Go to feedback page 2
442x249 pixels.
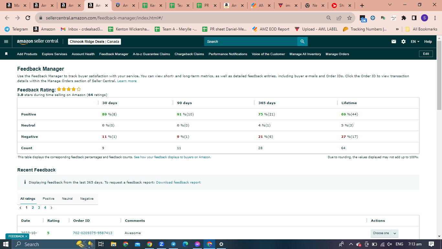pos(33,208)
